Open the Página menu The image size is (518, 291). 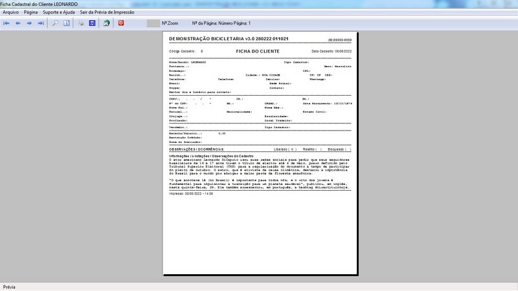point(30,12)
